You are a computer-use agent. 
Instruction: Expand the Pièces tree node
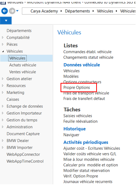tap(3, 44)
